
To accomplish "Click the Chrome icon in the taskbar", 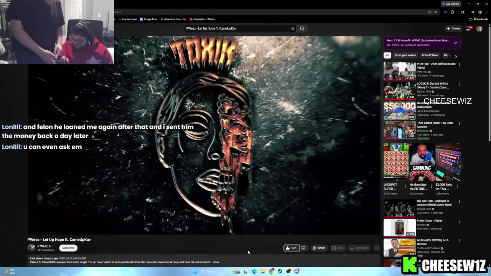I will [272, 271].
